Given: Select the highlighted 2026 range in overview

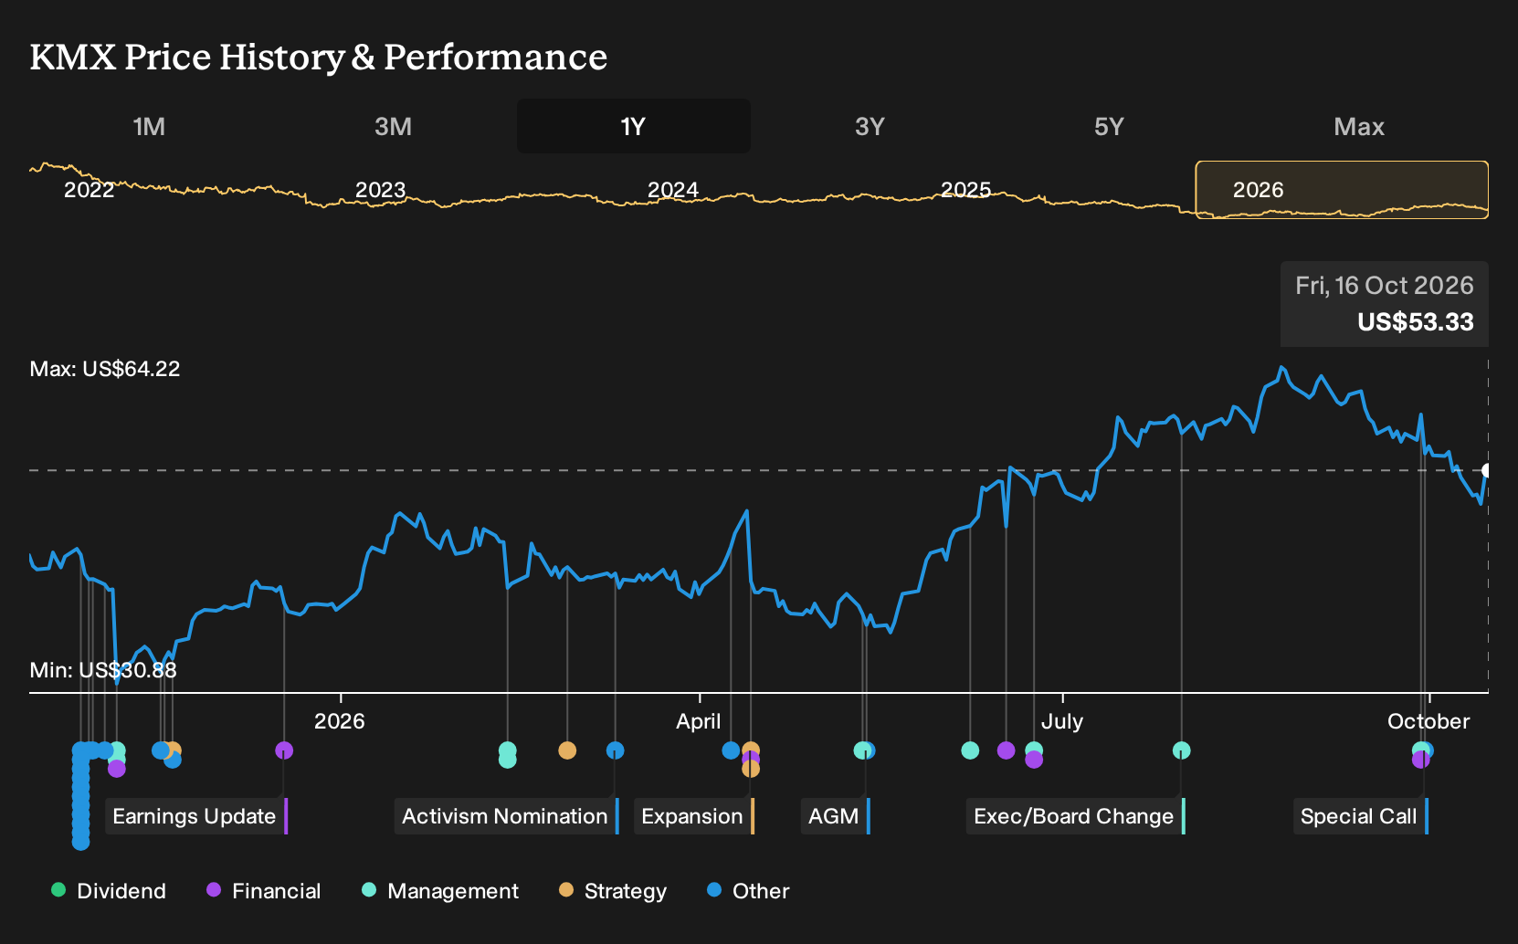Looking at the screenshot, I should point(1342,190).
